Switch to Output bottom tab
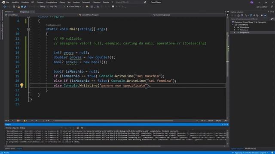Screen dimensions: 275x154 pos(19,148)
